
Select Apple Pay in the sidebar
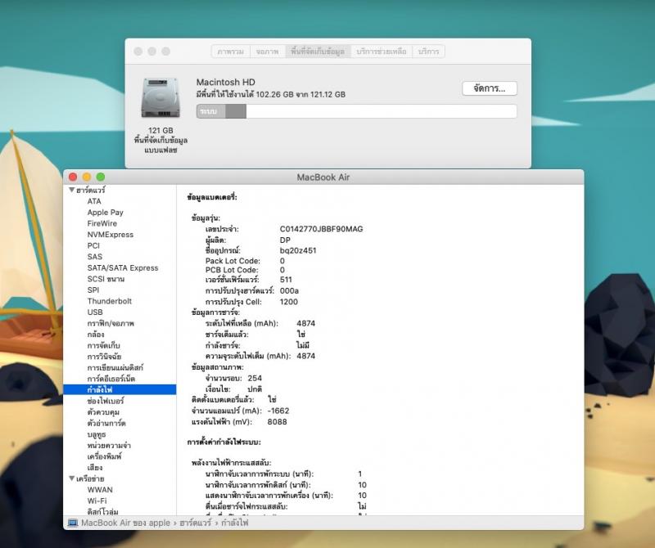click(106, 213)
